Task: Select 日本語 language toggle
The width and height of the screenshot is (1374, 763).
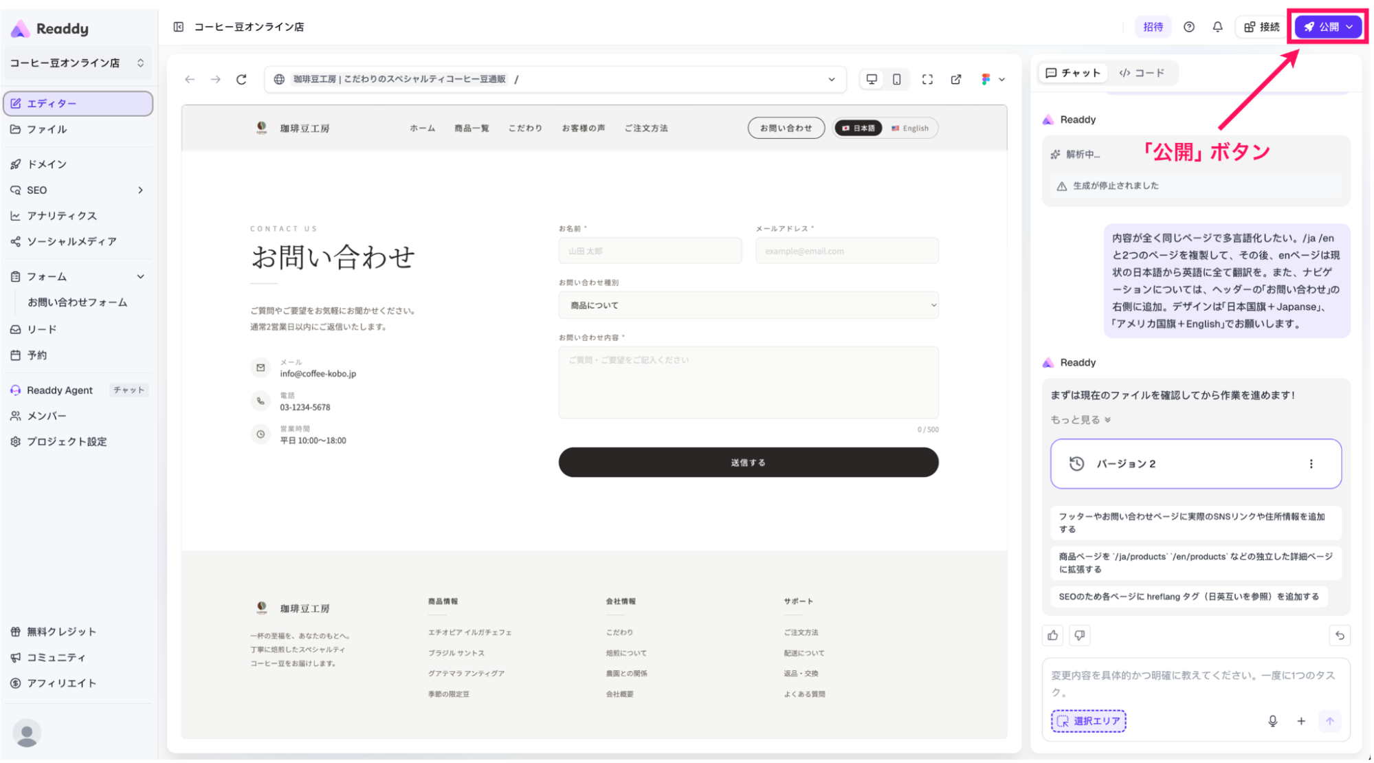Action: 858,129
